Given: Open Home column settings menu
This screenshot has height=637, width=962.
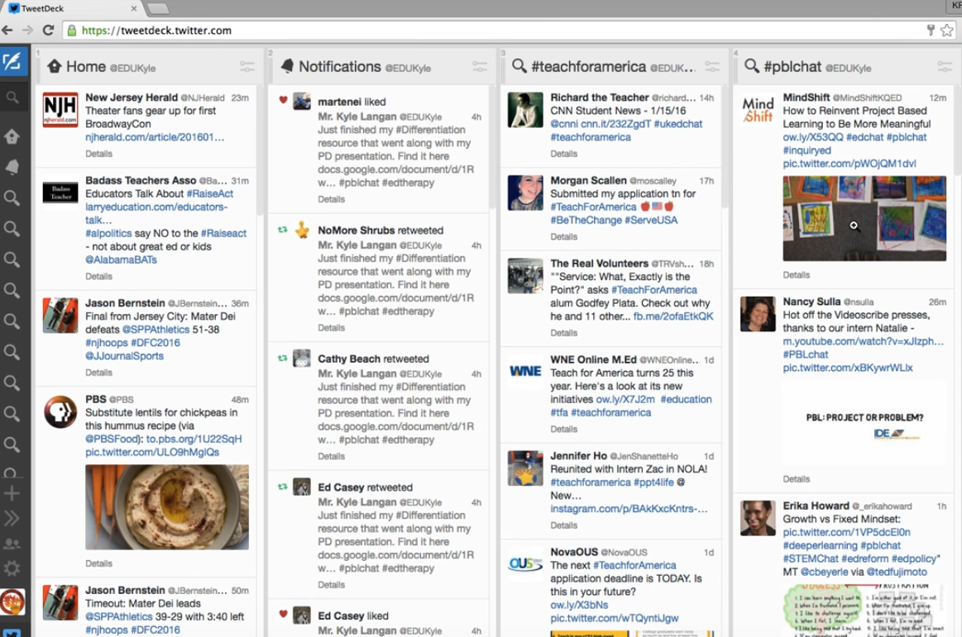Looking at the screenshot, I should pyautogui.click(x=246, y=66).
